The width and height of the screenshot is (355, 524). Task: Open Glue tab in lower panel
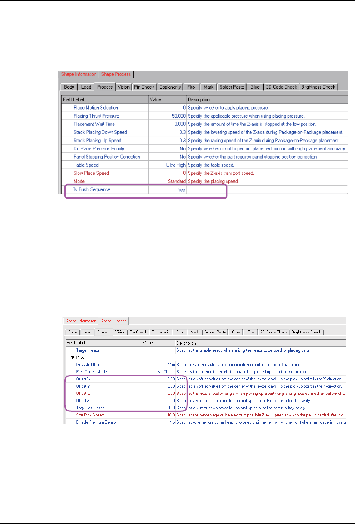pyautogui.click(x=236, y=332)
